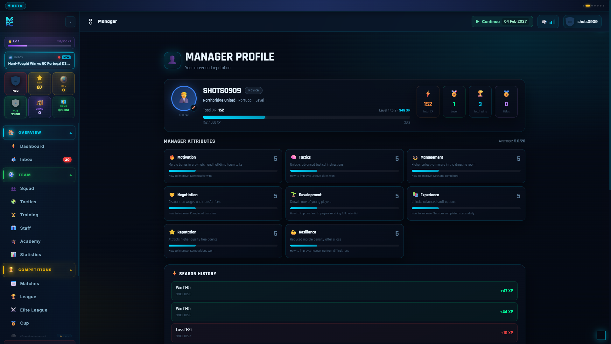Screen dimensions: 611x344
Task: Click the REP 67 star tile
Action: (39, 83)
